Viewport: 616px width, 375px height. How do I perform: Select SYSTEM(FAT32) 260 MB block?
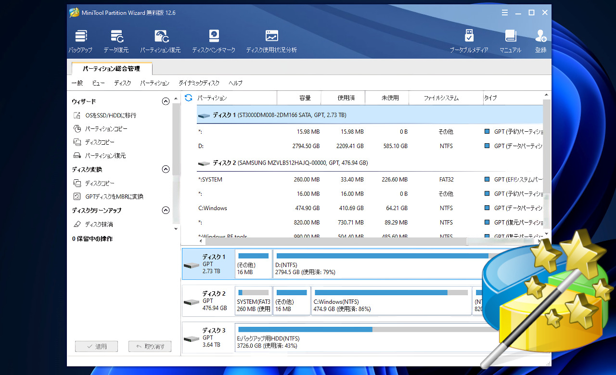pyautogui.click(x=254, y=301)
